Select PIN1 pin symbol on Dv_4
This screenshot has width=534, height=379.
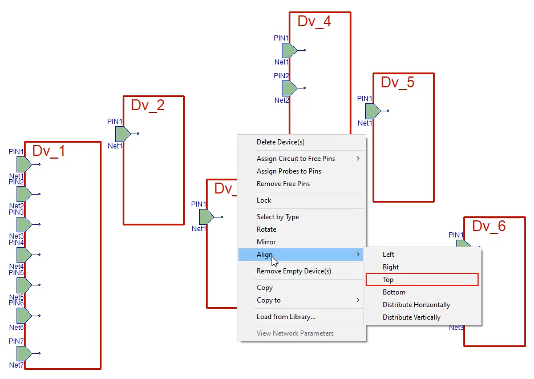tap(289, 51)
